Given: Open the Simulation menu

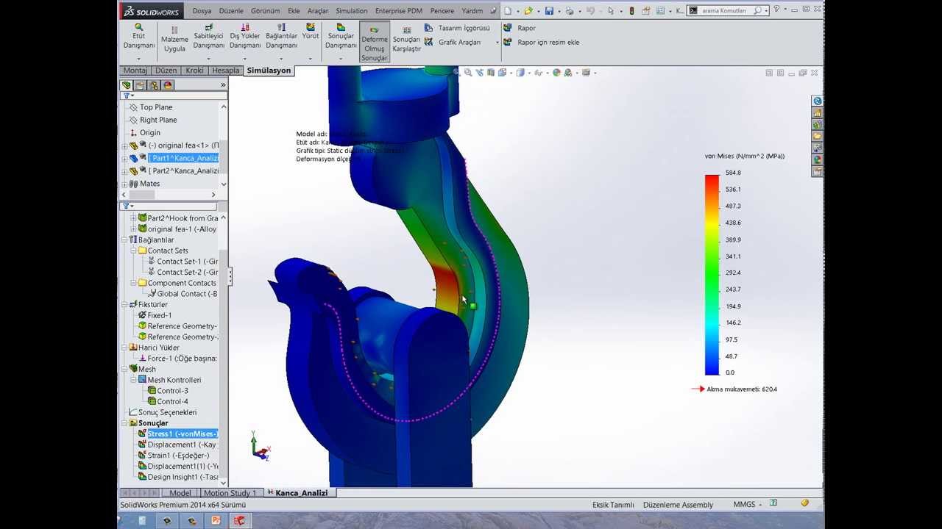Looking at the screenshot, I should (x=352, y=11).
